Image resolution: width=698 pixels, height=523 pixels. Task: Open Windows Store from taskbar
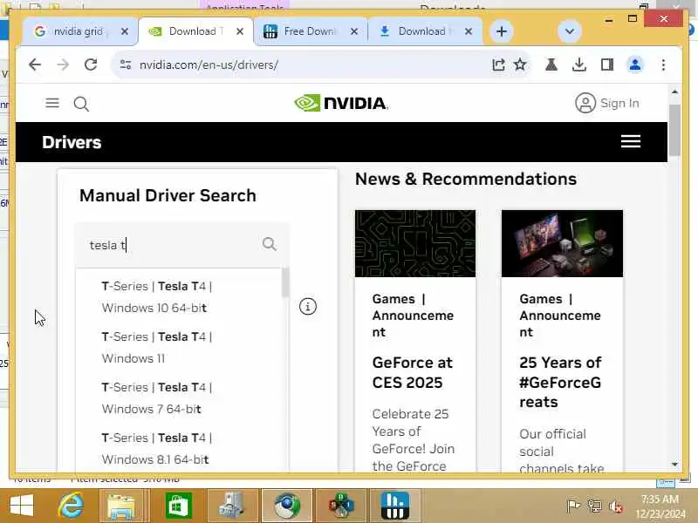pyautogui.click(x=179, y=506)
